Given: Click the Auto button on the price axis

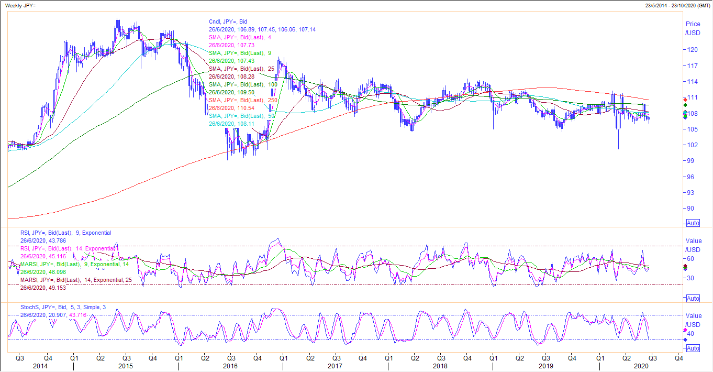Looking at the screenshot, I should click(x=693, y=223).
